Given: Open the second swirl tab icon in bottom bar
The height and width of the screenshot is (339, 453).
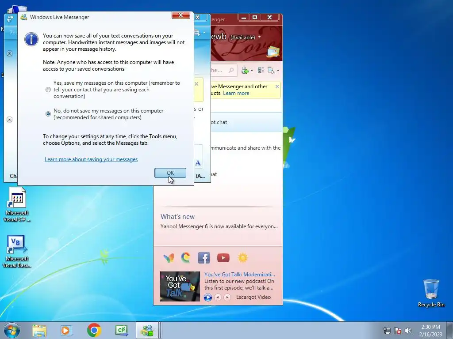Looking at the screenshot, I should click(186, 257).
